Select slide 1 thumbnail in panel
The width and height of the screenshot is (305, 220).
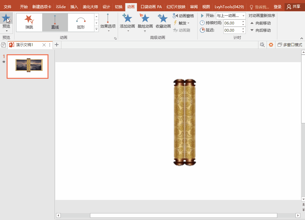28,66
